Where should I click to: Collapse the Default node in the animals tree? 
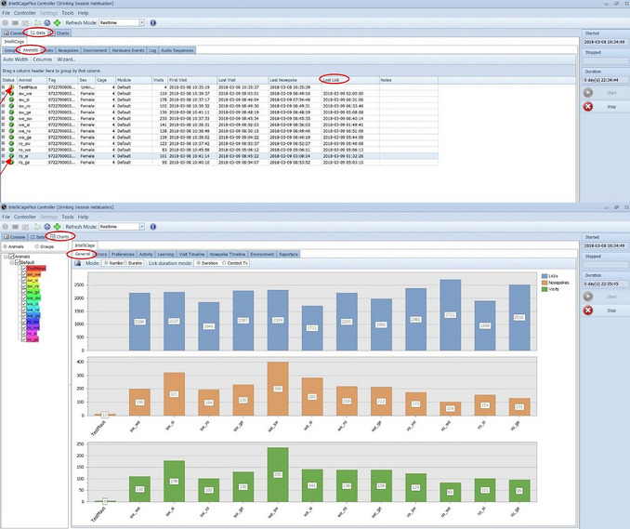coord(12,262)
